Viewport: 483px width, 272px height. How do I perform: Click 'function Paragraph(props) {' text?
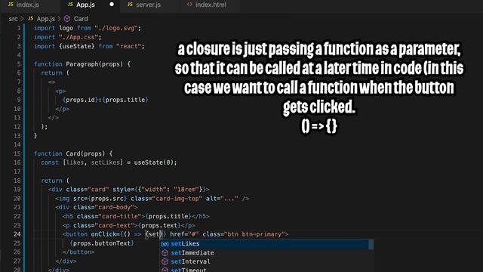[82, 64]
